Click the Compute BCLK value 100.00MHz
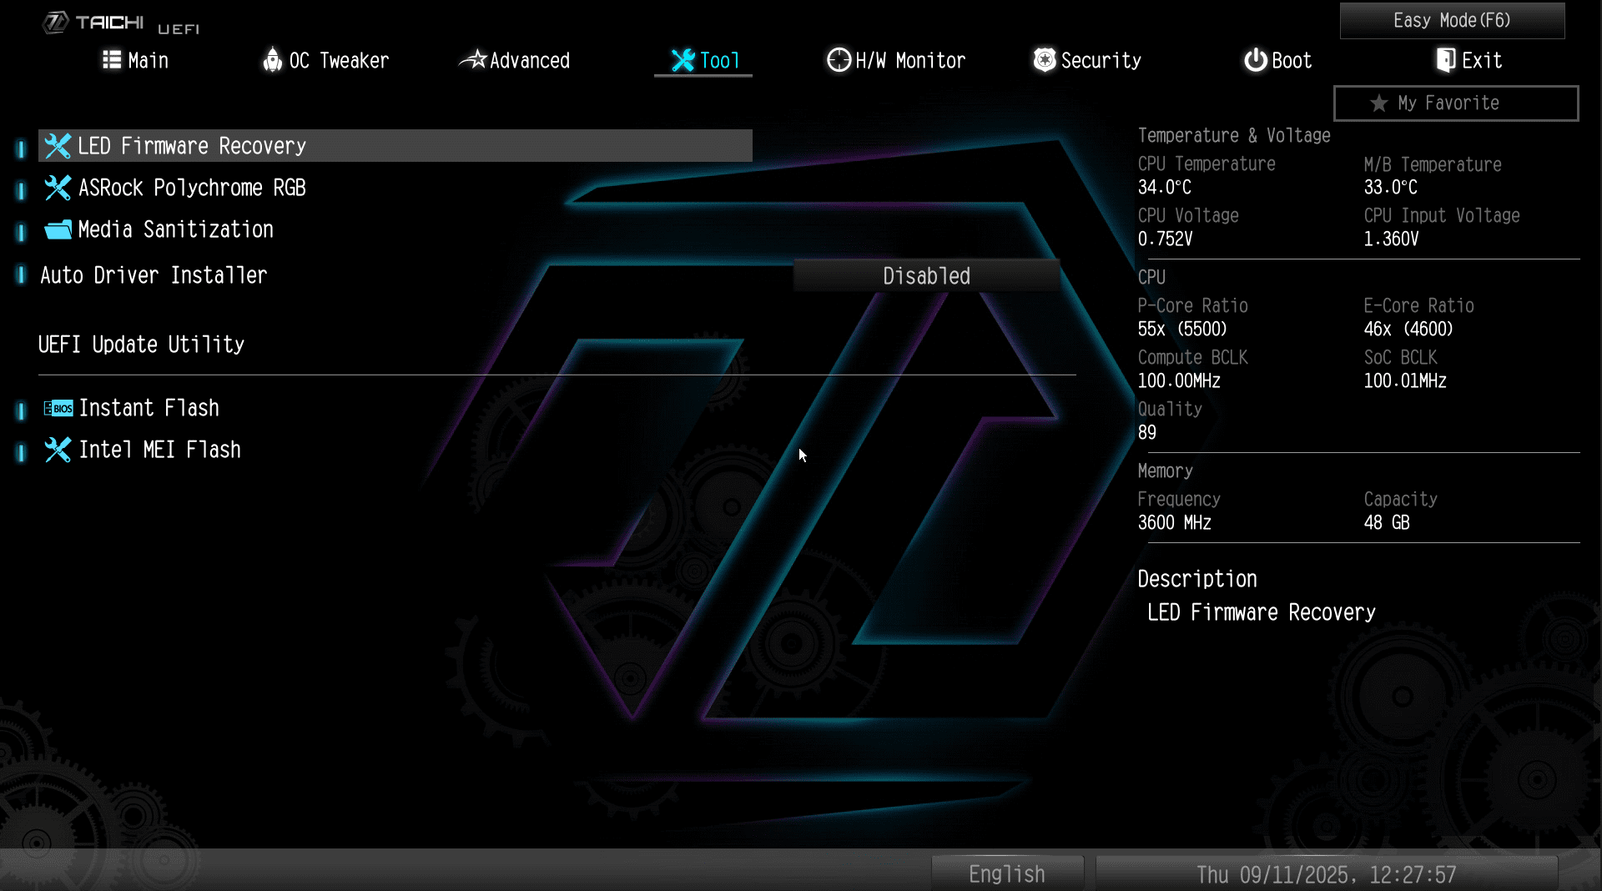1602x891 pixels. pyautogui.click(x=1179, y=381)
